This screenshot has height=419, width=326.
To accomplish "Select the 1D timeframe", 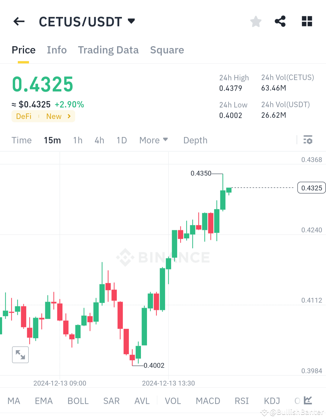I will click(x=122, y=140).
